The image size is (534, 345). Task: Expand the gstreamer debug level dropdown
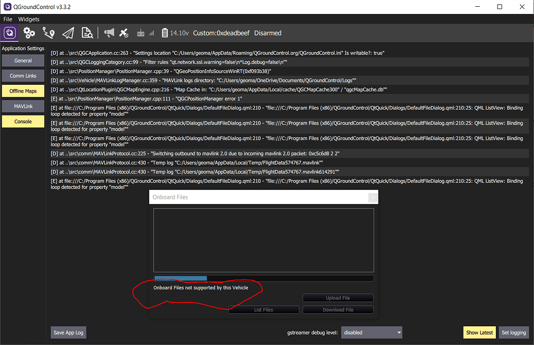pos(372,333)
